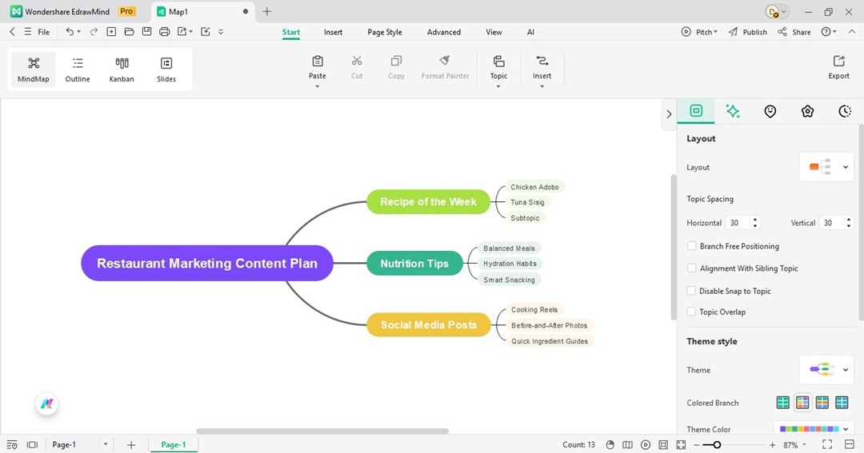The image size is (864, 453).
Task: Open the Theme dropdown
Action: pyautogui.click(x=826, y=369)
